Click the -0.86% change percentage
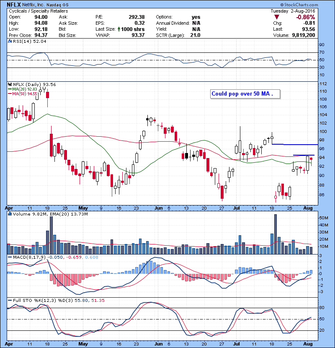Viewport: 335px width, 348px height. pyautogui.click(x=306, y=17)
